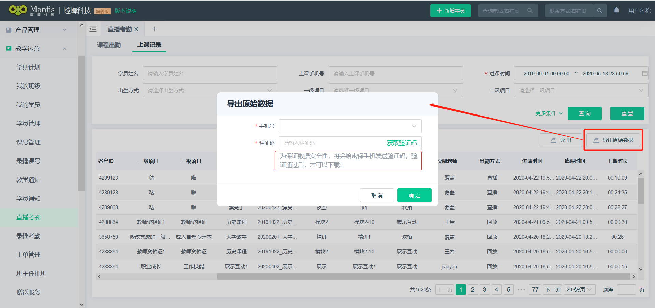Open 版本说明 link

tap(126, 11)
